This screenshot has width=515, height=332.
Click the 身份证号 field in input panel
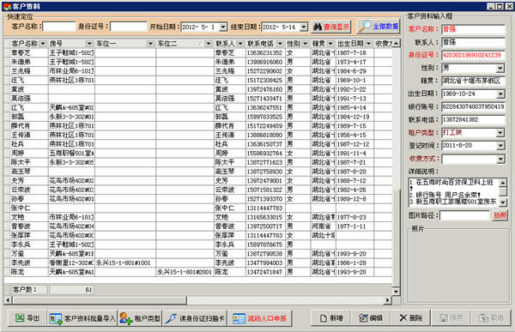473,55
